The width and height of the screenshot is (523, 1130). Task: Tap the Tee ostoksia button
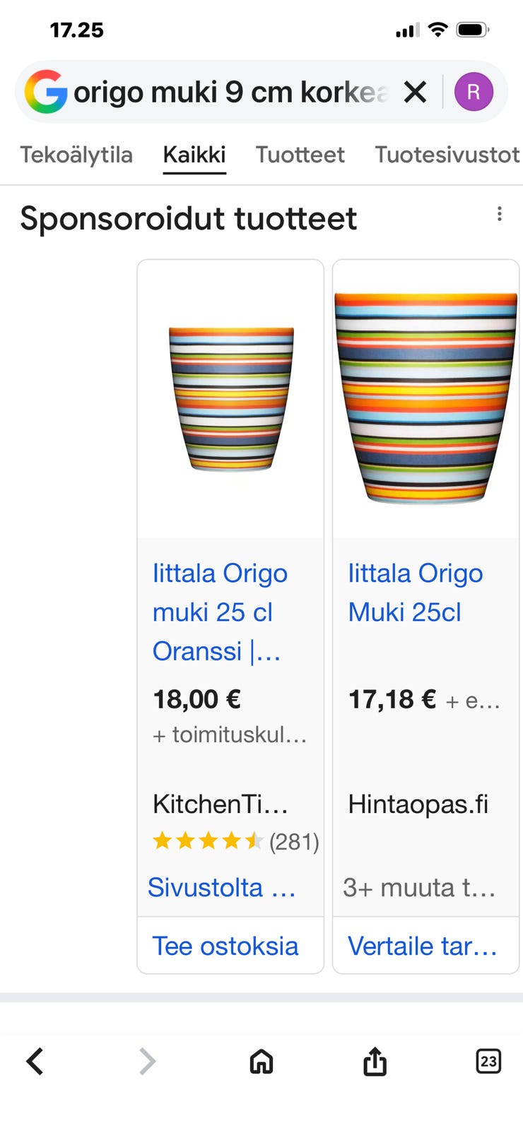(x=225, y=946)
